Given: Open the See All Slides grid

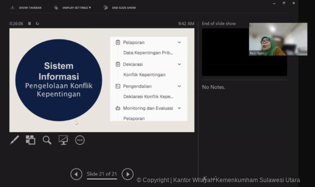Looking at the screenshot, I should tap(31, 140).
